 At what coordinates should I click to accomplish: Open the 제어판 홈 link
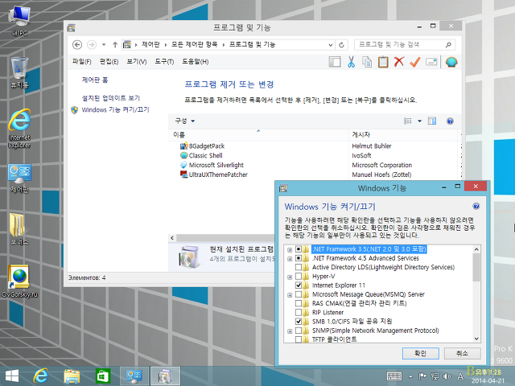95,80
